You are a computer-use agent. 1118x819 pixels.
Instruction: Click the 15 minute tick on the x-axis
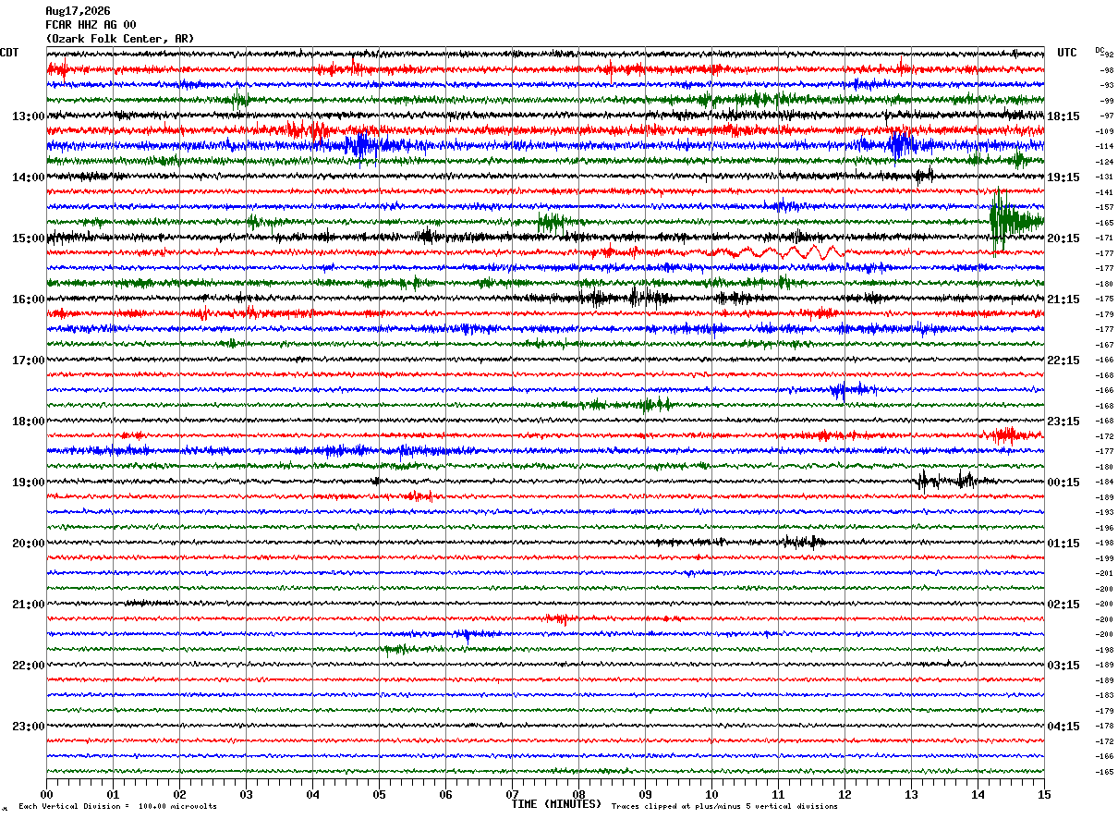1044,794
